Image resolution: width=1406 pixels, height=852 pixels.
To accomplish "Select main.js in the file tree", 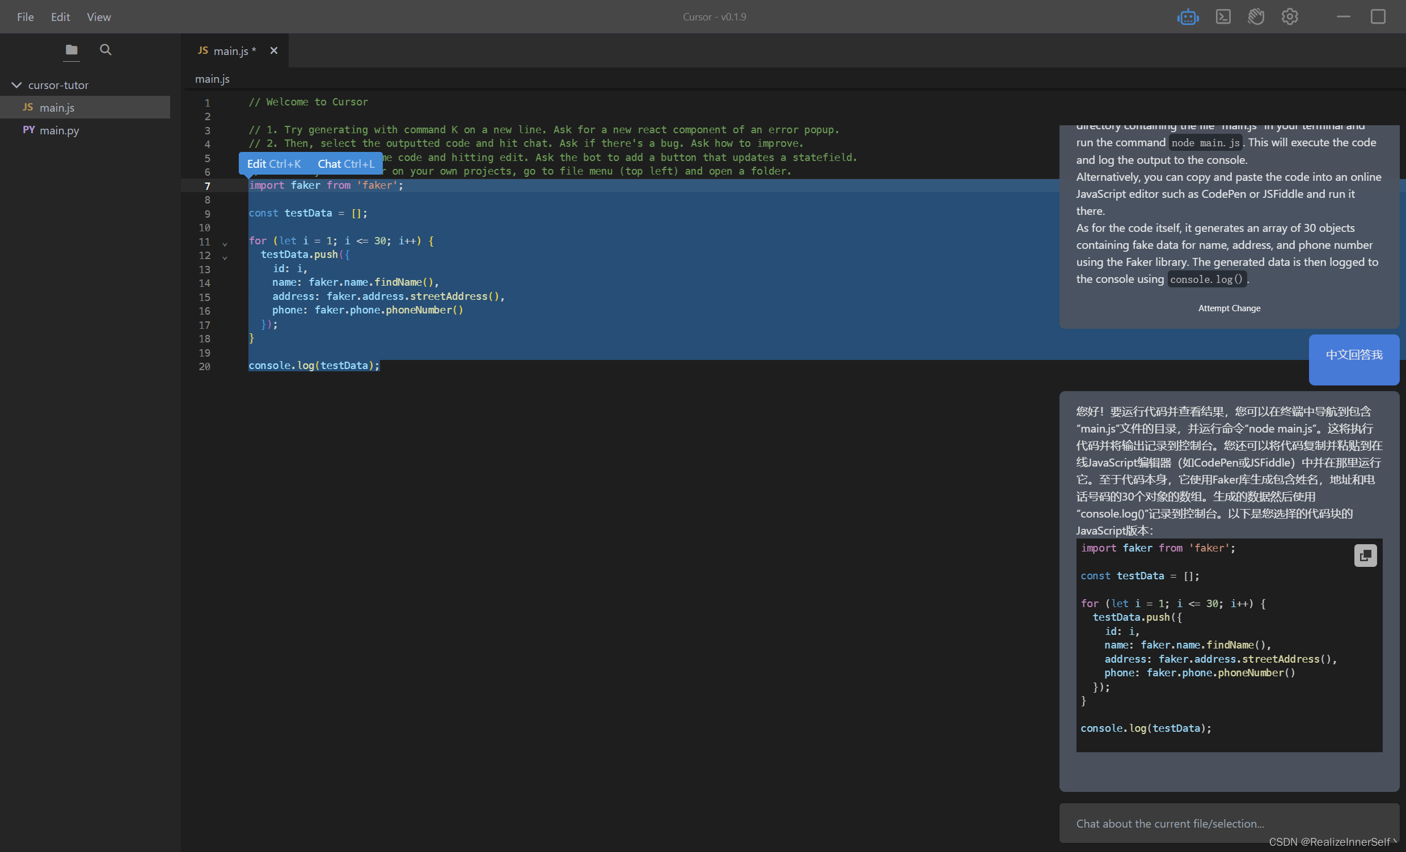I will [x=85, y=107].
